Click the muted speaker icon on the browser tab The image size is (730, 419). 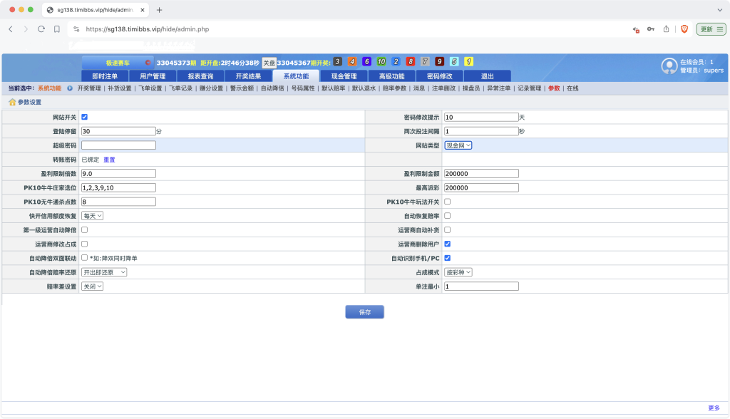point(636,29)
